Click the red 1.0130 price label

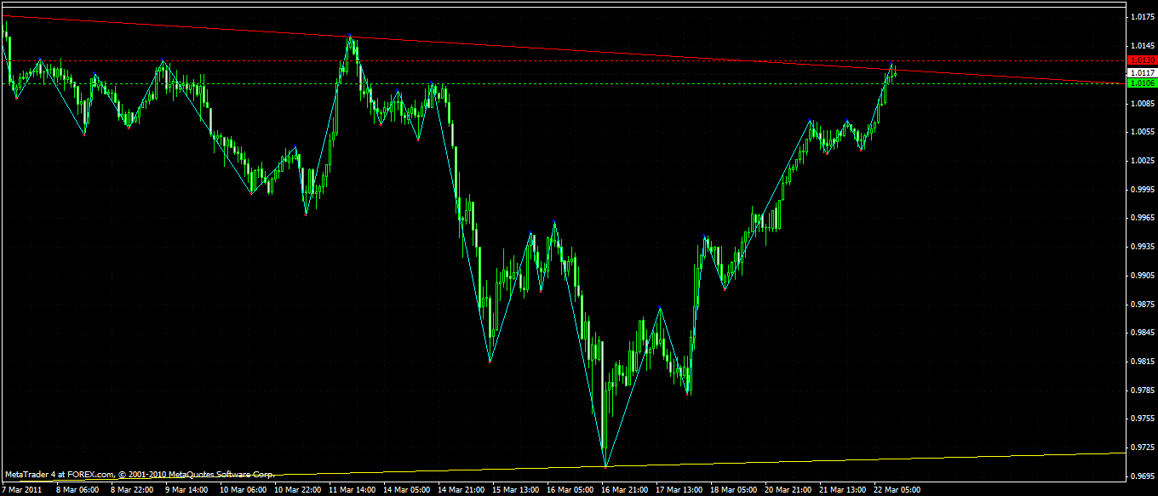[x=1141, y=60]
